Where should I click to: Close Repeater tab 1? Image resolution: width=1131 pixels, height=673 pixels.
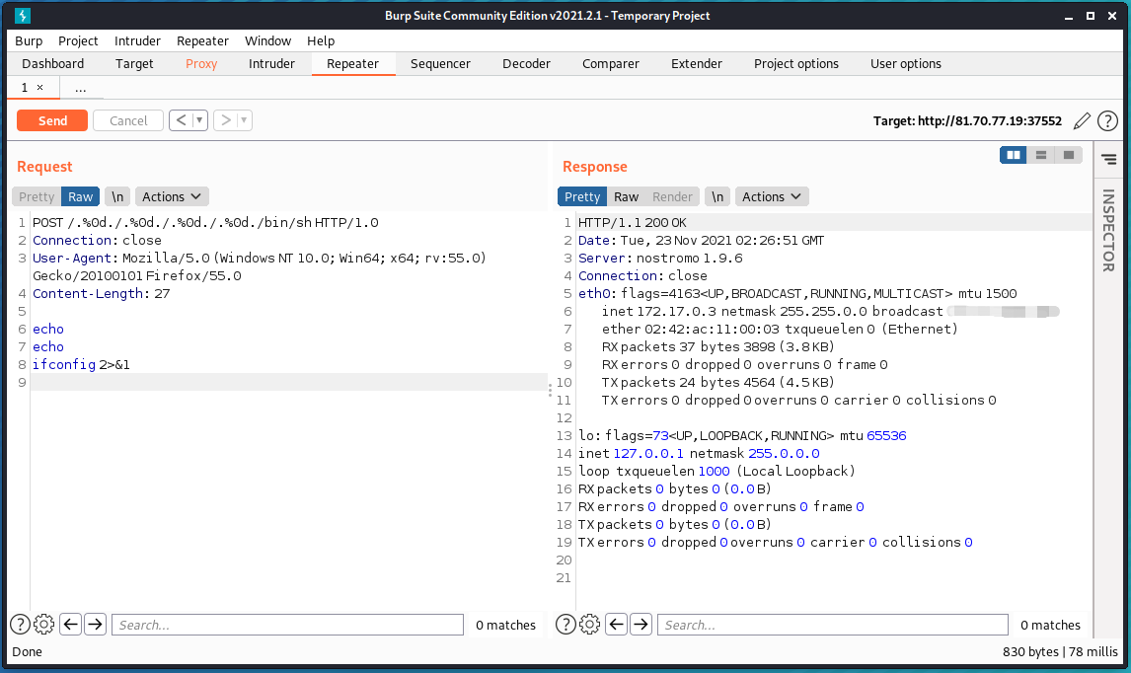tap(39, 87)
